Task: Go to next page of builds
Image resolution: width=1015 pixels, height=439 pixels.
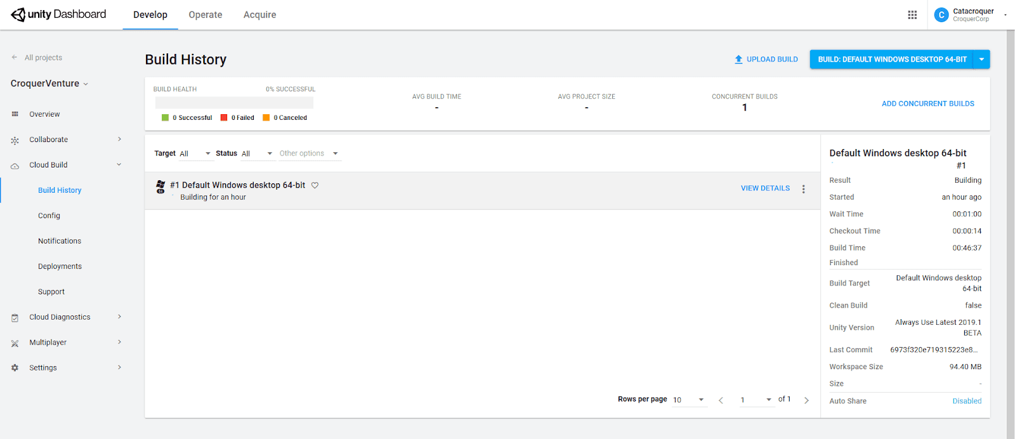Action: point(806,400)
